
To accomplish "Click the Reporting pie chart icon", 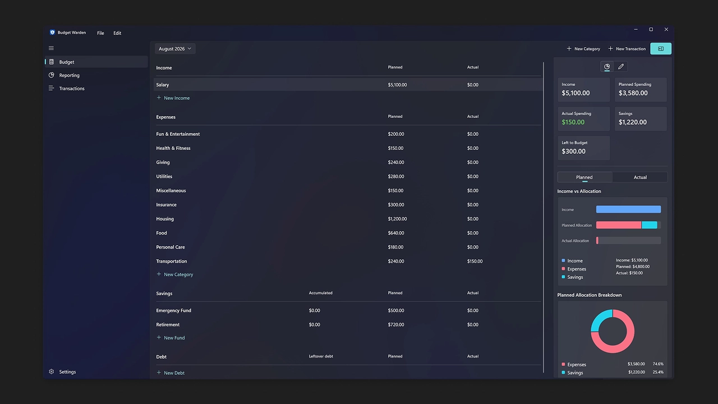I will pyautogui.click(x=52, y=75).
